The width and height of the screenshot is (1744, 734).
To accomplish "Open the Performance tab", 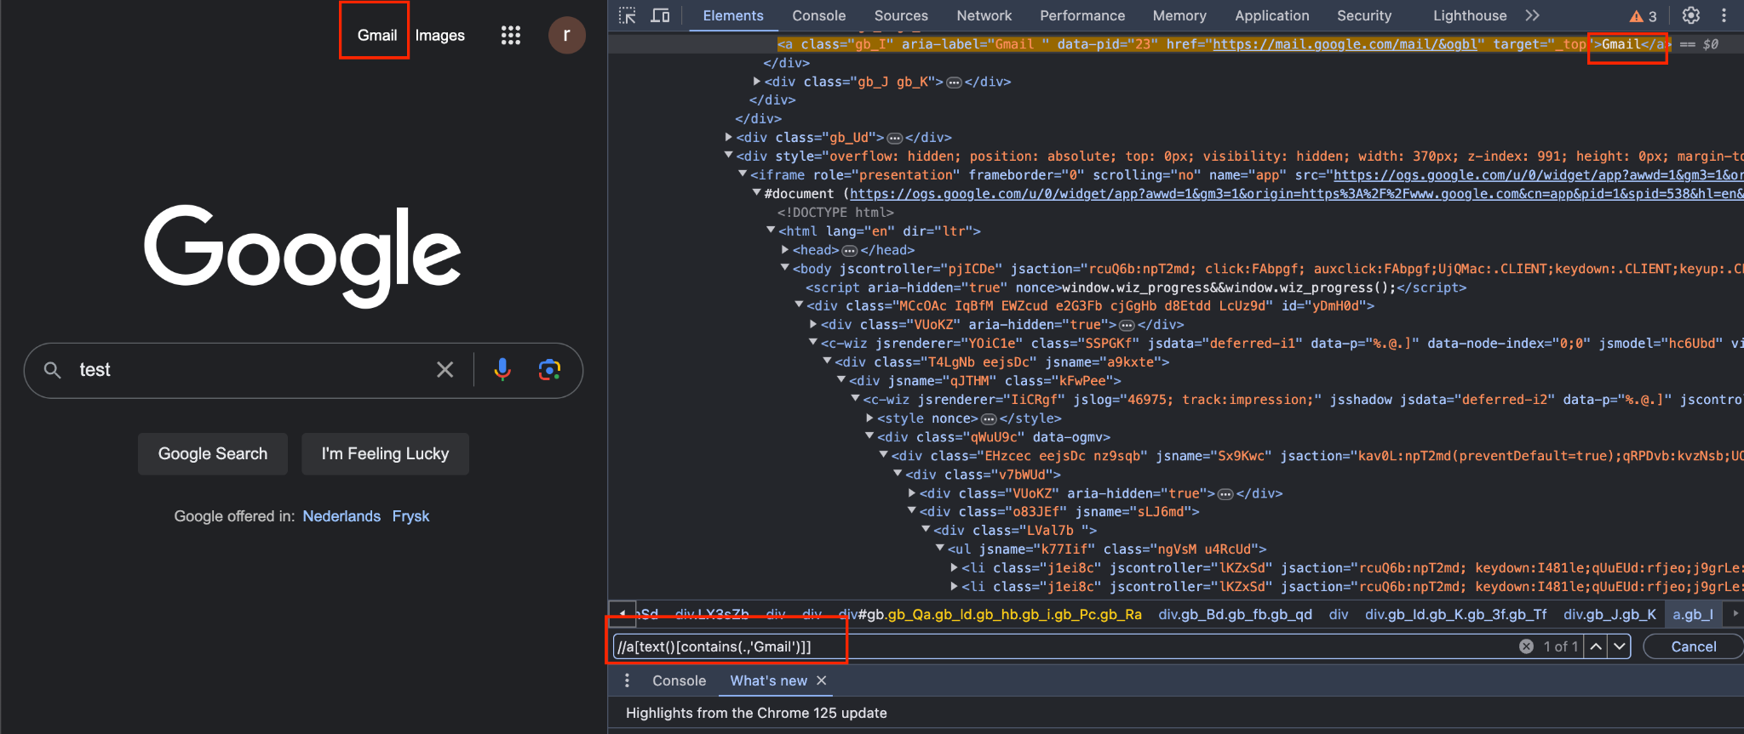I will 1082,15.
